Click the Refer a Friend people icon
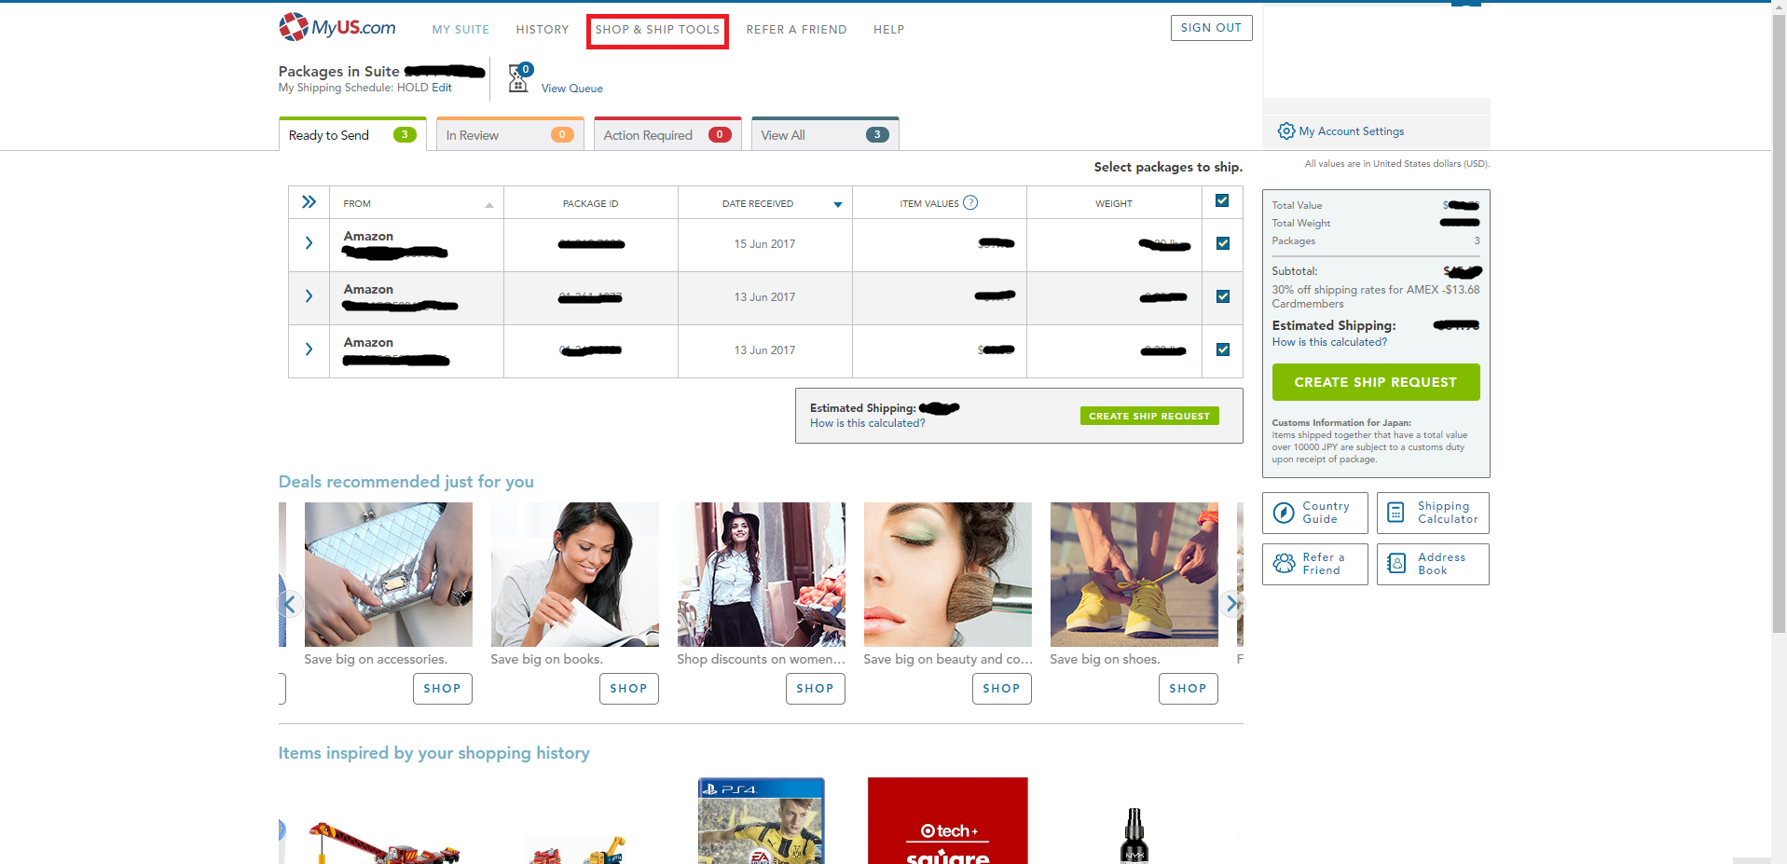 click(1284, 564)
